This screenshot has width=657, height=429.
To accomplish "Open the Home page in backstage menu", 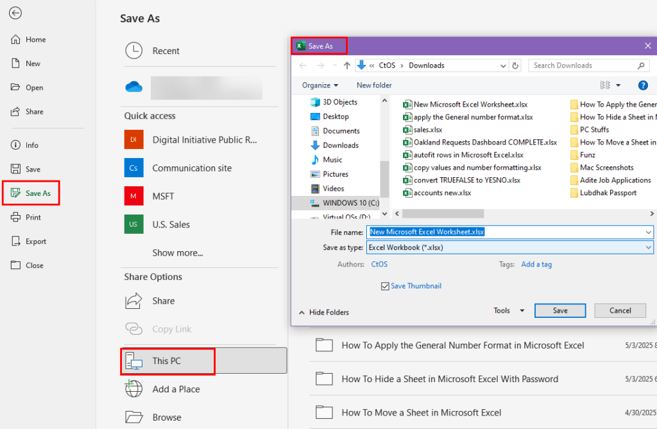I will pyautogui.click(x=28, y=39).
